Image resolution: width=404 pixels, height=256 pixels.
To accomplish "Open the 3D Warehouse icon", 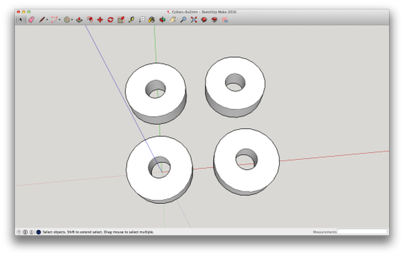I will coord(204,20).
